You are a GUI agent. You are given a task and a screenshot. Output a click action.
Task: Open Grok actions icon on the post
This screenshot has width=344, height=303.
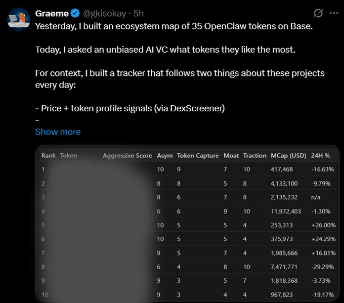(318, 13)
